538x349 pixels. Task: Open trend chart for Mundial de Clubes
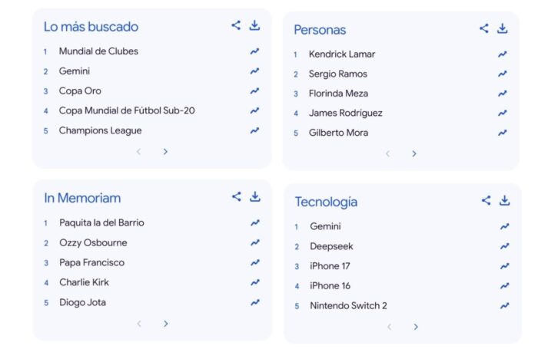coord(254,51)
